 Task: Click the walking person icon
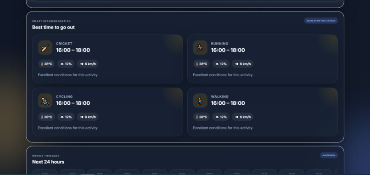click(x=200, y=101)
